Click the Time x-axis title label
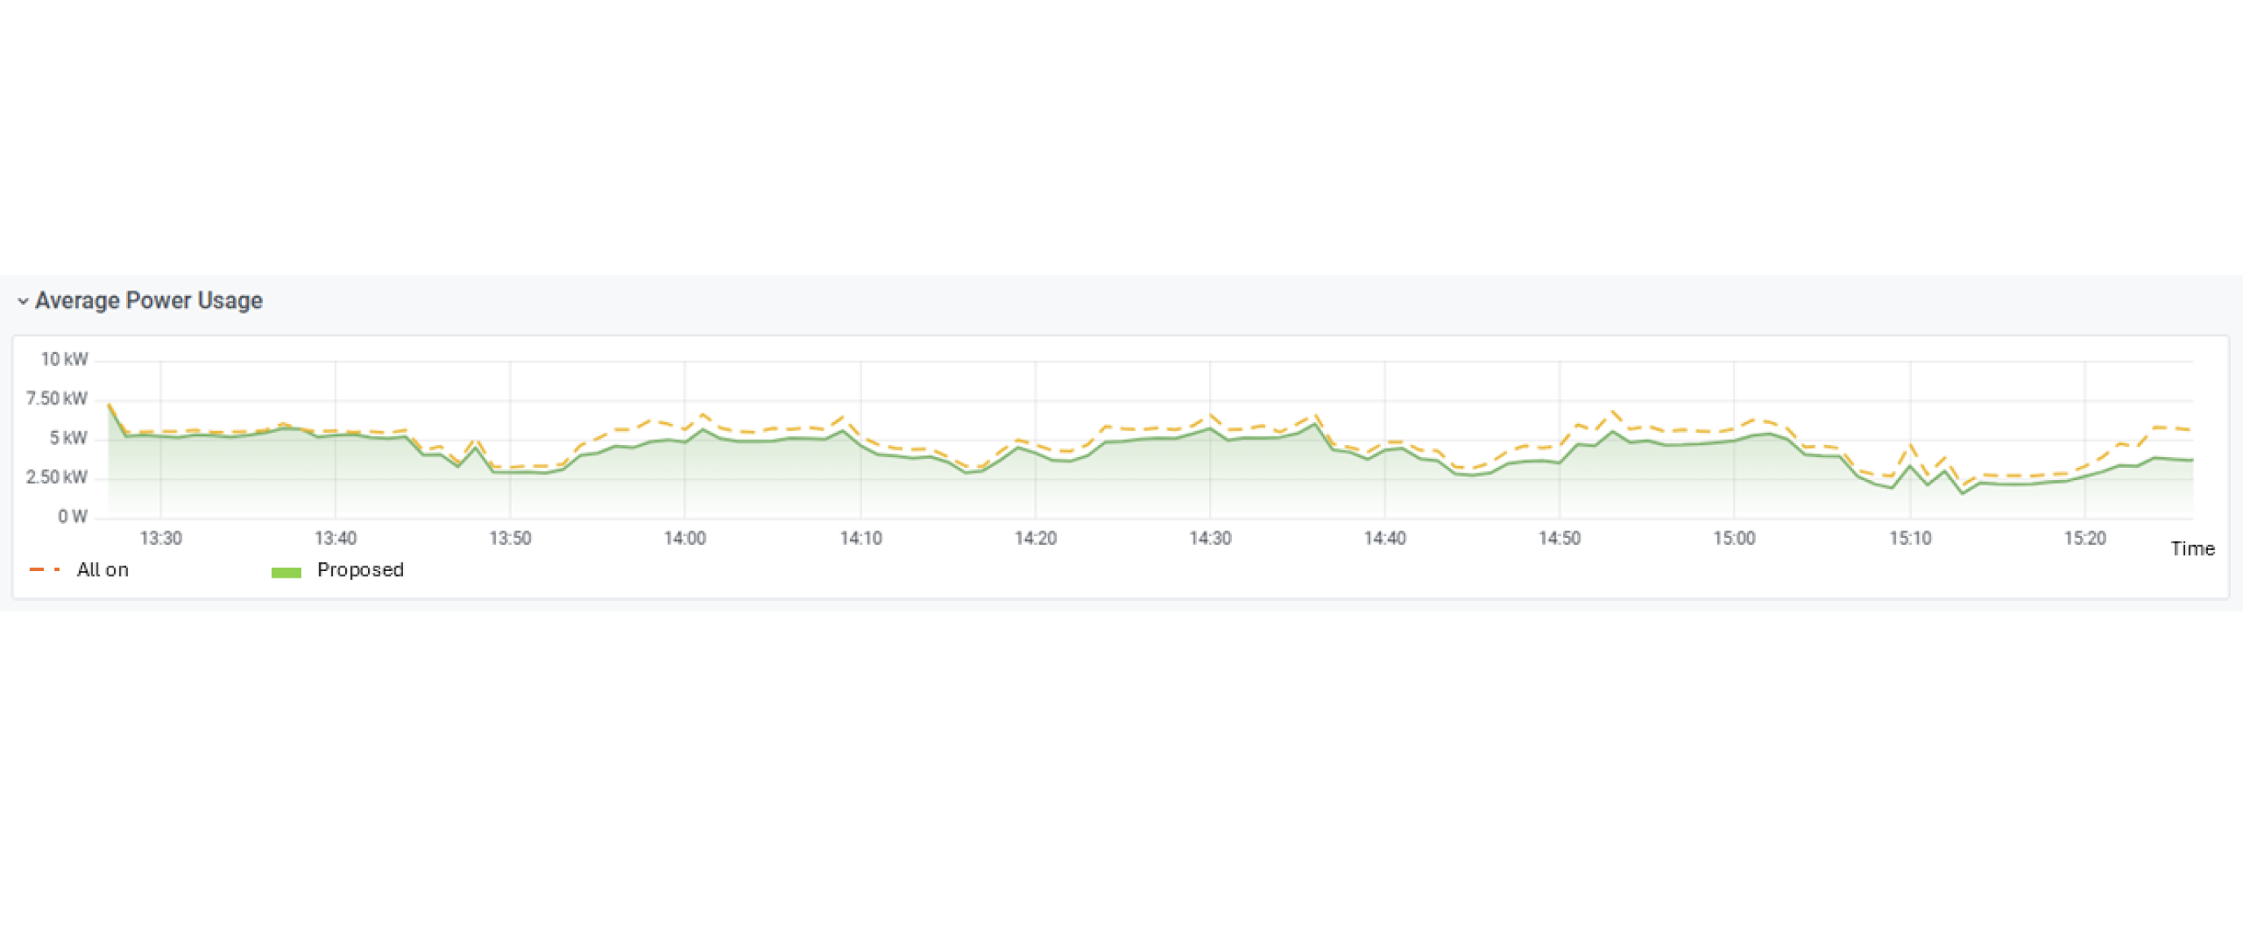 click(2193, 549)
